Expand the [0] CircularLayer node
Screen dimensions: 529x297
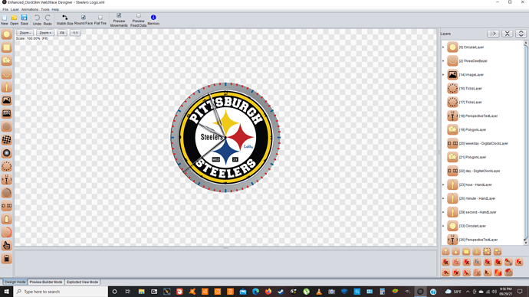tap(443, 47)
